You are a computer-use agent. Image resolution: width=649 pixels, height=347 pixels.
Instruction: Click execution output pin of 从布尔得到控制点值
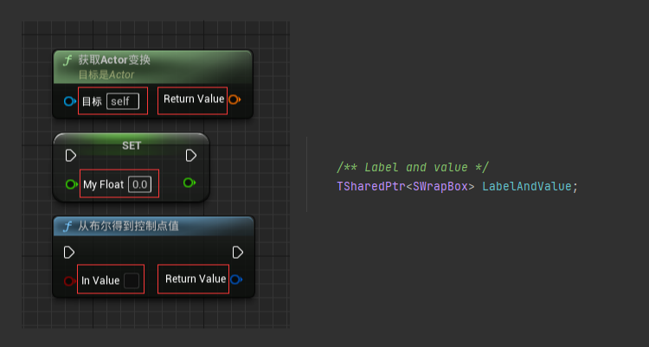(237, 253)
